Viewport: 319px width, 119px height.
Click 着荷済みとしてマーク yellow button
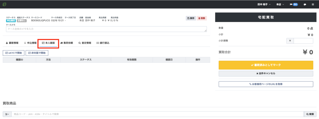tap(266, 65)
